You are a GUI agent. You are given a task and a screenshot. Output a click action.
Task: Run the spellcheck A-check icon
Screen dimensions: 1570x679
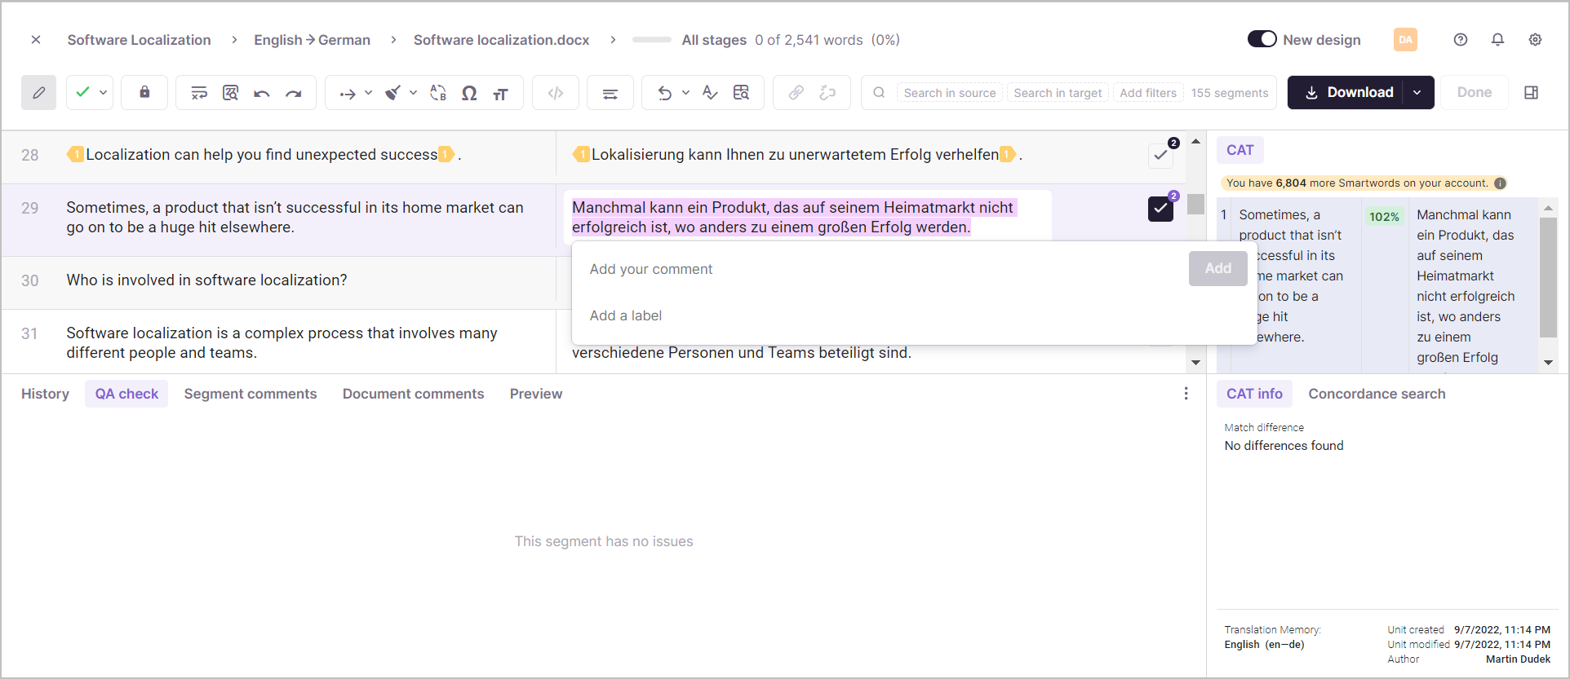[710, 93]
